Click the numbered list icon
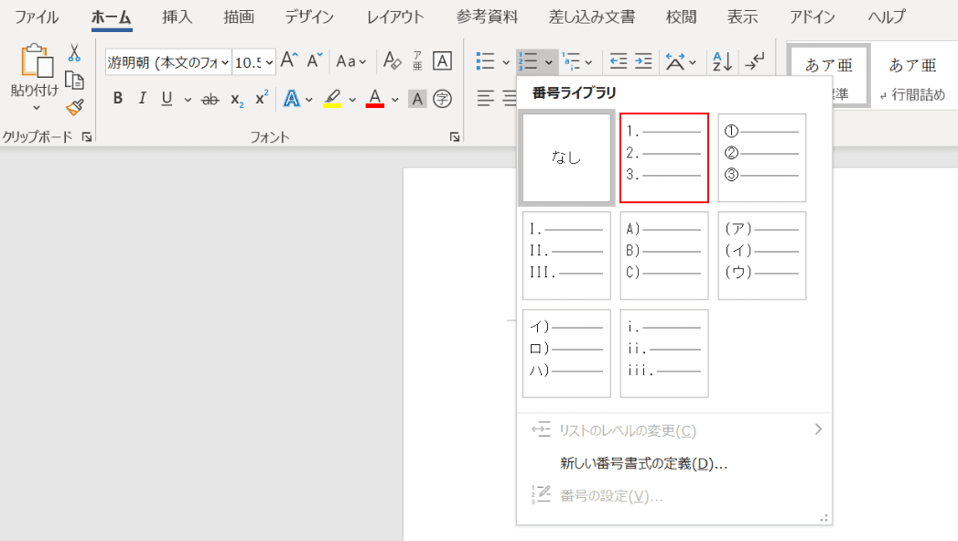Image resolution: width=958 pixels, height=541 pixels. [528, 61]
